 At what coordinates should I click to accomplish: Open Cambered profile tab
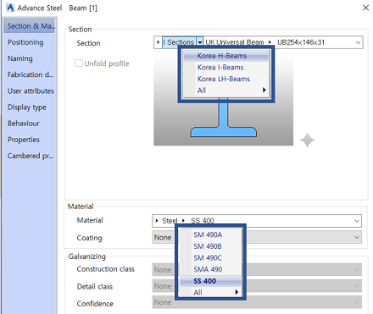tap(31, 156)
